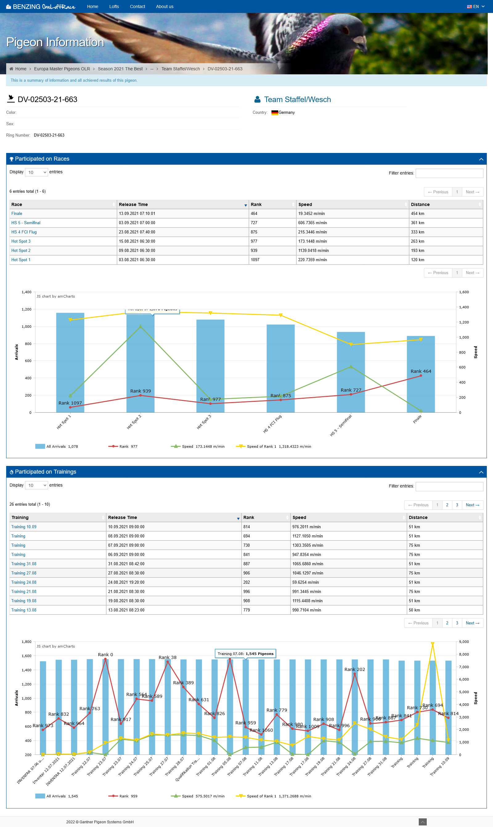Click the sort arrows on races Distance column

click(479, 204)
